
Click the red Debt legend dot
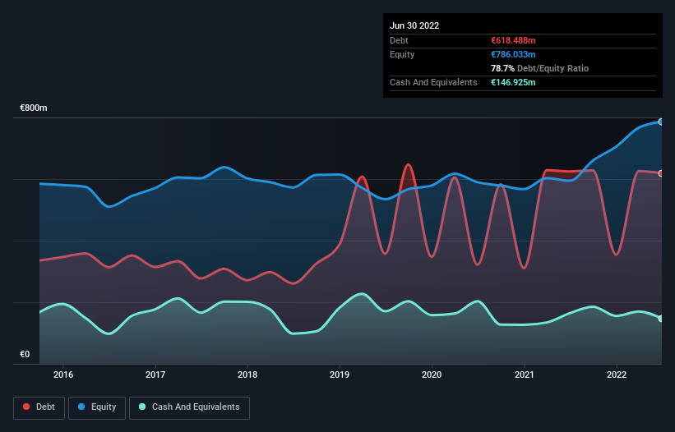(26, 407)
